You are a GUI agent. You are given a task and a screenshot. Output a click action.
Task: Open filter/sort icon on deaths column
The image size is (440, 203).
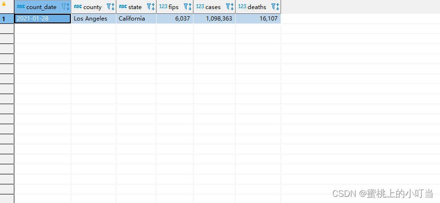tap(275, 7)
